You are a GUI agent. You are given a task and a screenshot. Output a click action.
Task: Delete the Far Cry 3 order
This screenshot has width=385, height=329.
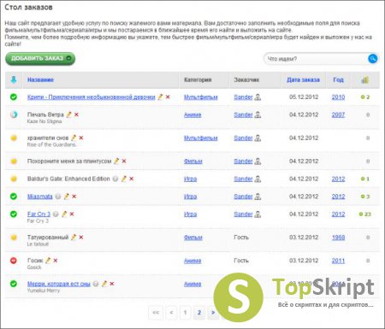72,214
